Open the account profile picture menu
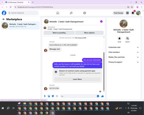 coord(138,13)
